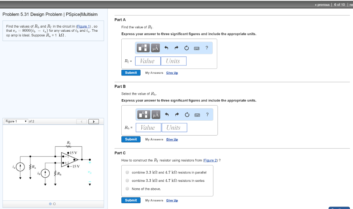Open the equation template palette in Part A
Image resolution: width=353 pixels, height=209 pixels.
[x=143, y=48]
